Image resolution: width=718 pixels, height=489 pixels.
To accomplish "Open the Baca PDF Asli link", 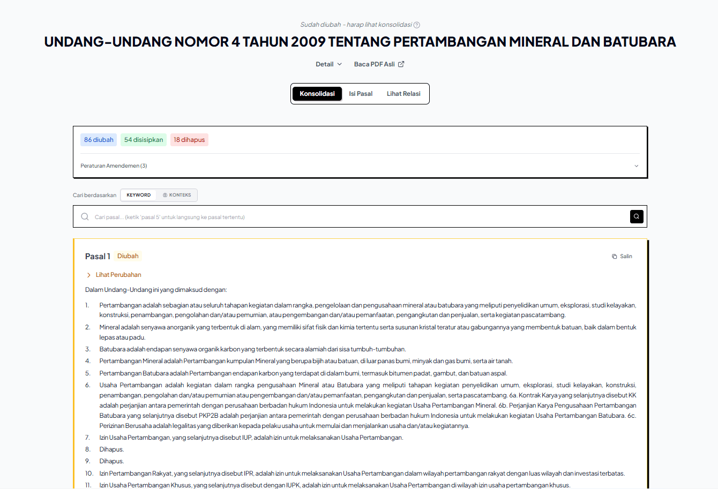I will pos(374,63).
